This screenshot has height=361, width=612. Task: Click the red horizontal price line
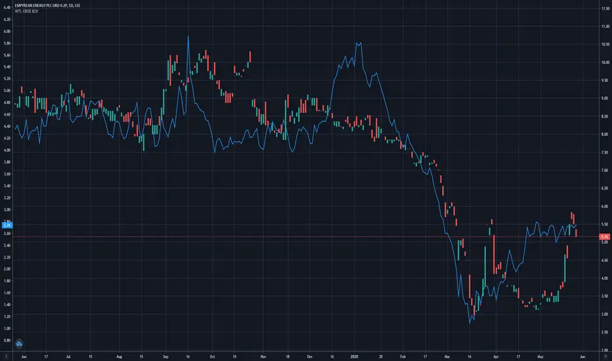tap(305, 237)
